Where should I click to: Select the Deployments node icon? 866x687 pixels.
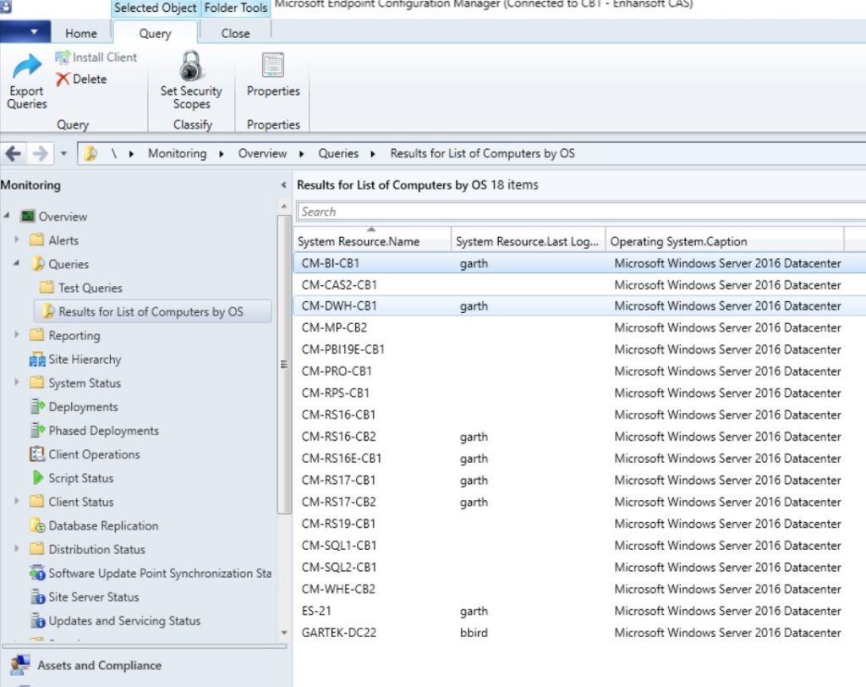pos(36,407)
